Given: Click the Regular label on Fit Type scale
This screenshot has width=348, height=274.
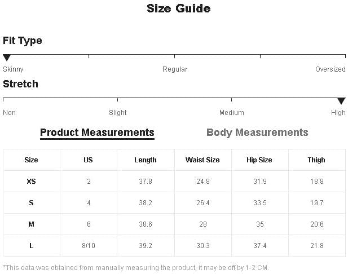Looking at the screenshot, I should tap(175, 69).
